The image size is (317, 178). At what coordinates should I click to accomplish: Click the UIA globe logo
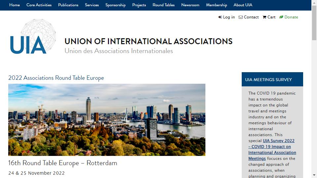[33, 37]
